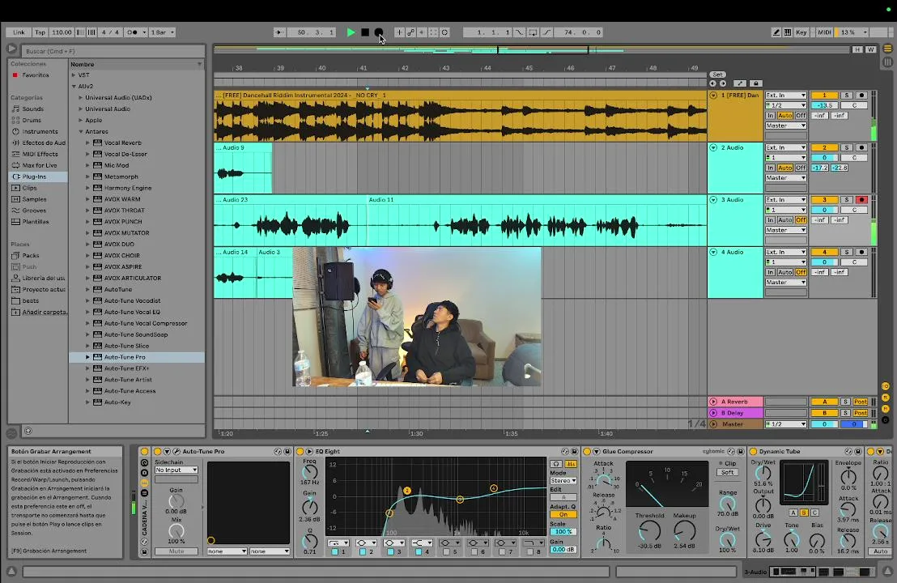Screen dimensions: 897x583
Task: Open Auto-Tune Pro plug-in window wrench
Action: 176,451
